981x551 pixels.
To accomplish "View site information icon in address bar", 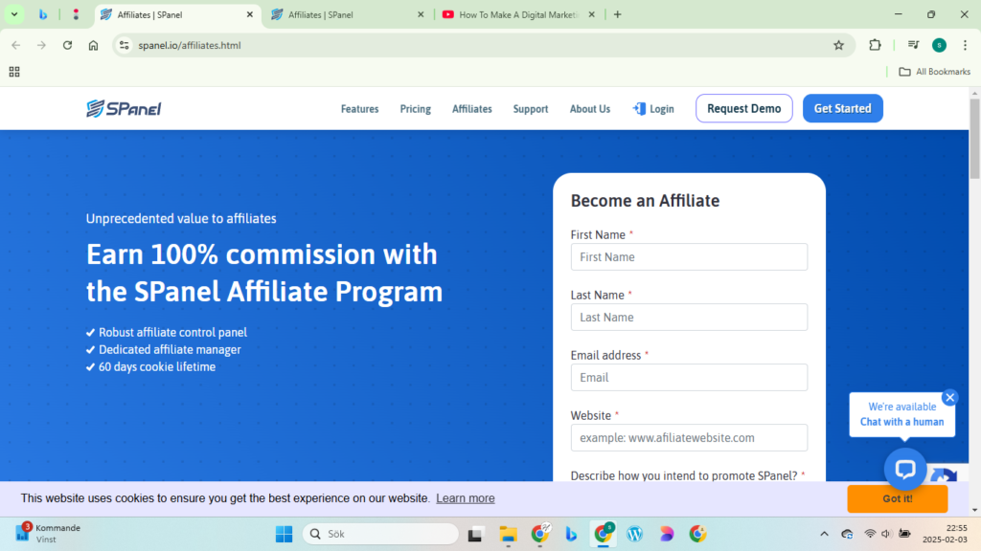I will [x=125, y=45].
